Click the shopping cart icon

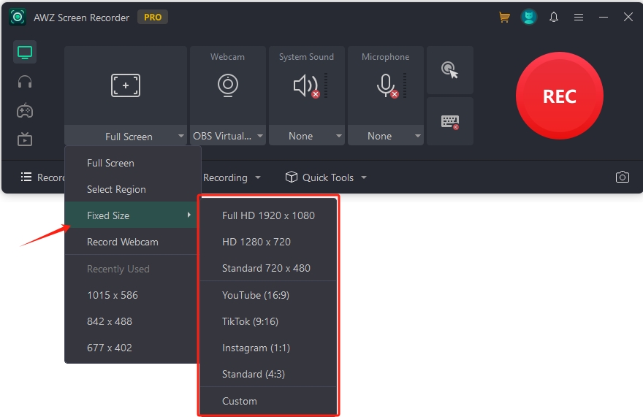(504, 18)
